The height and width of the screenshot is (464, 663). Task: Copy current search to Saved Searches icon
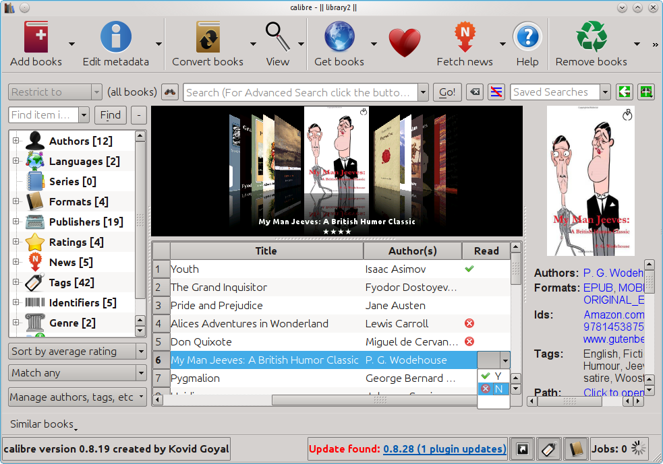(624, 92)
